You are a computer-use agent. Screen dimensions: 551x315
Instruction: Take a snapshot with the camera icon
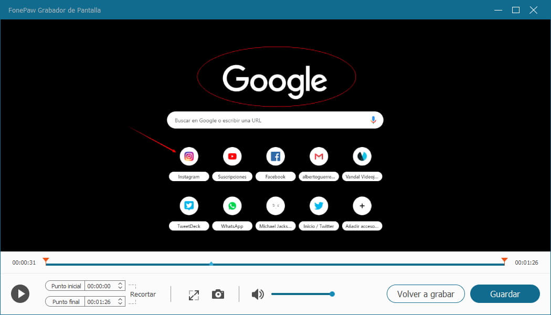coord(218,294)
